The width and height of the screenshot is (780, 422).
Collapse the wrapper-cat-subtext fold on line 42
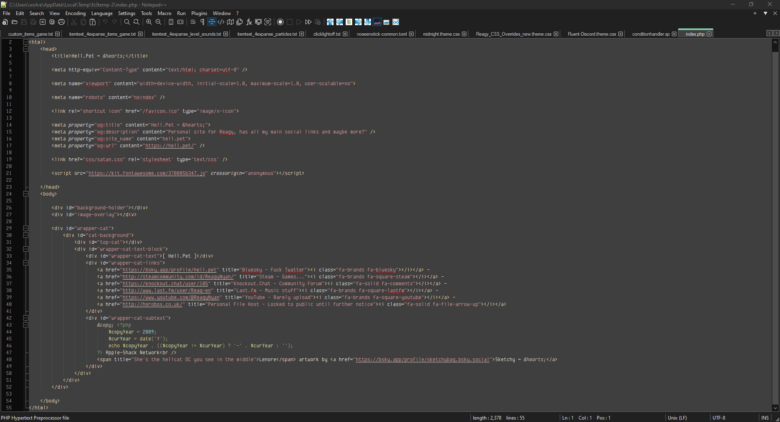(26, 318)
